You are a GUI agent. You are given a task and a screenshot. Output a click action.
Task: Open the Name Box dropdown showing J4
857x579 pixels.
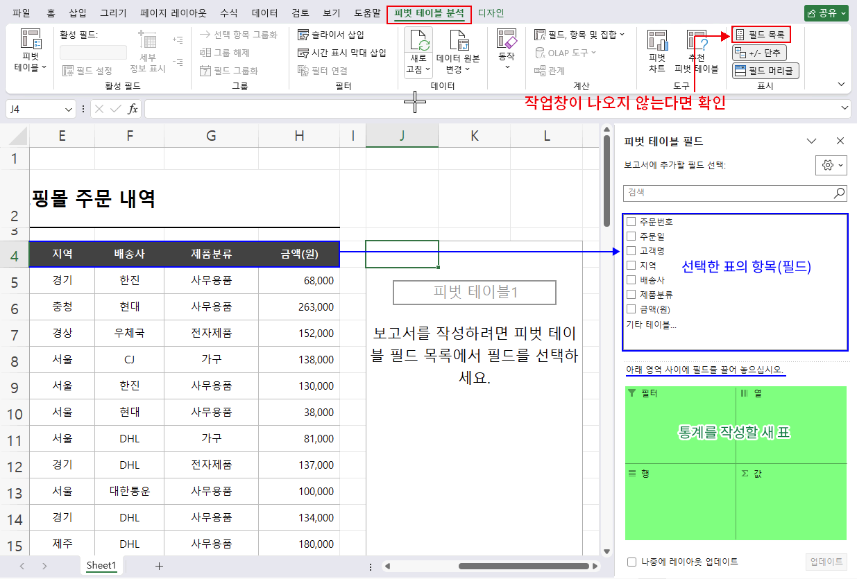(69, 109)
